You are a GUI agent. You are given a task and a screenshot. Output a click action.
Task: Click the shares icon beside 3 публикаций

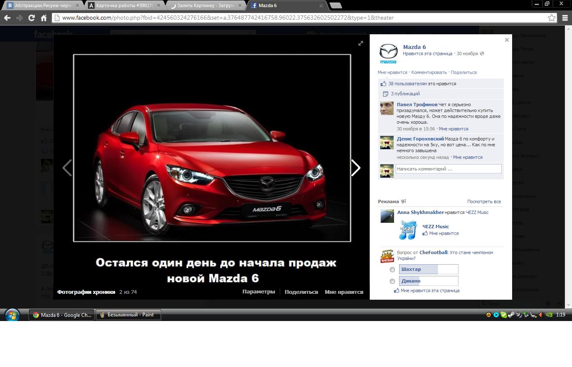[x=386, y=94]
